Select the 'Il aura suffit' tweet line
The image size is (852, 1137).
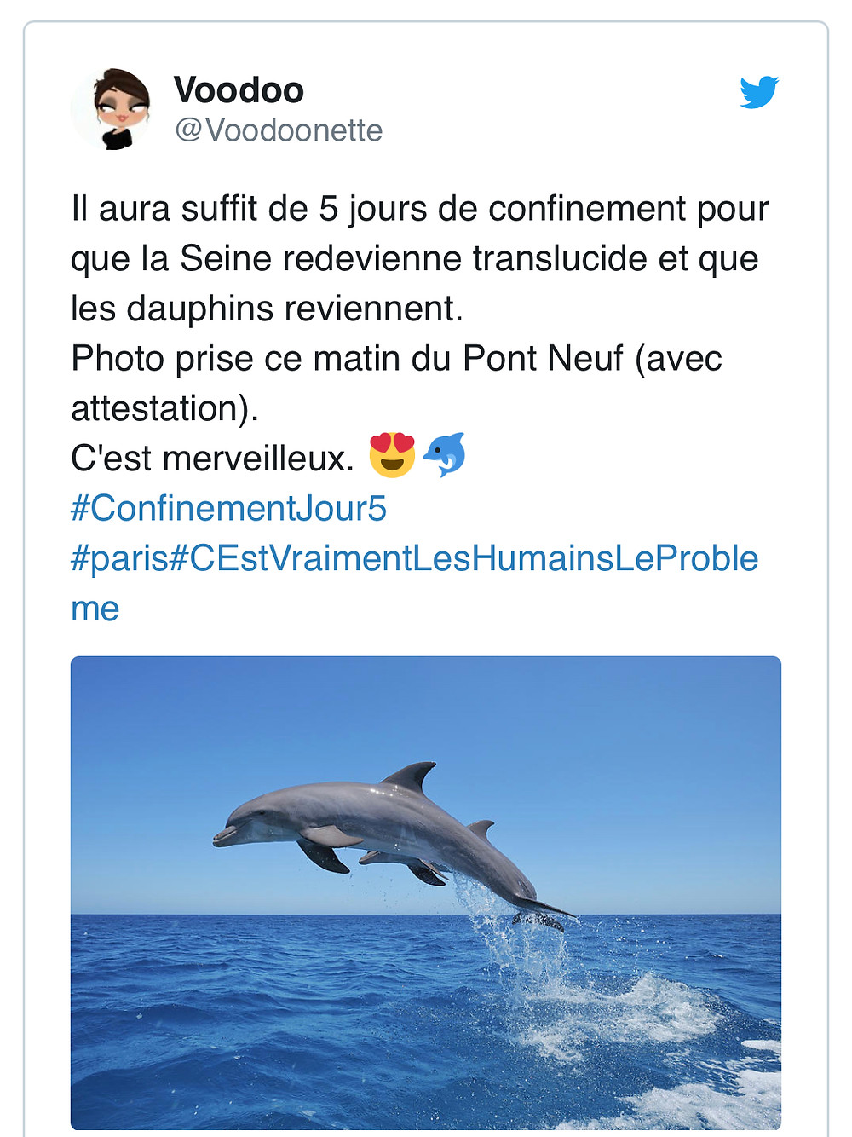coord(420,209)
